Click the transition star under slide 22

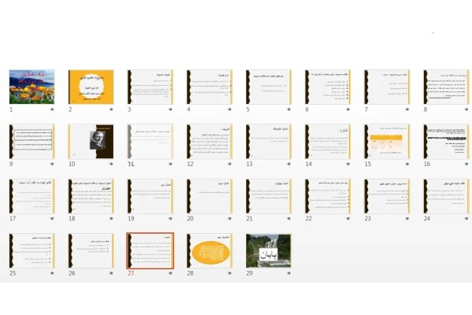(x=348, y=219)
